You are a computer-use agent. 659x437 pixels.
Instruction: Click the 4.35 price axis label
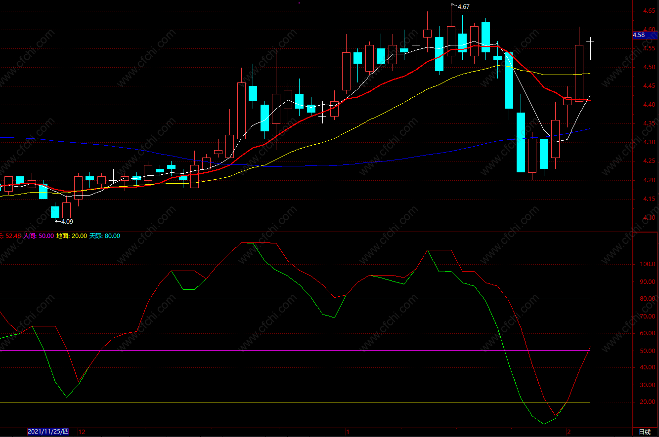(649, 124)
